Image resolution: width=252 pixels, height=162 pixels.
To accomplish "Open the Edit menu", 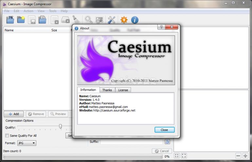I will pyautogui.click(x=16, y=11).
